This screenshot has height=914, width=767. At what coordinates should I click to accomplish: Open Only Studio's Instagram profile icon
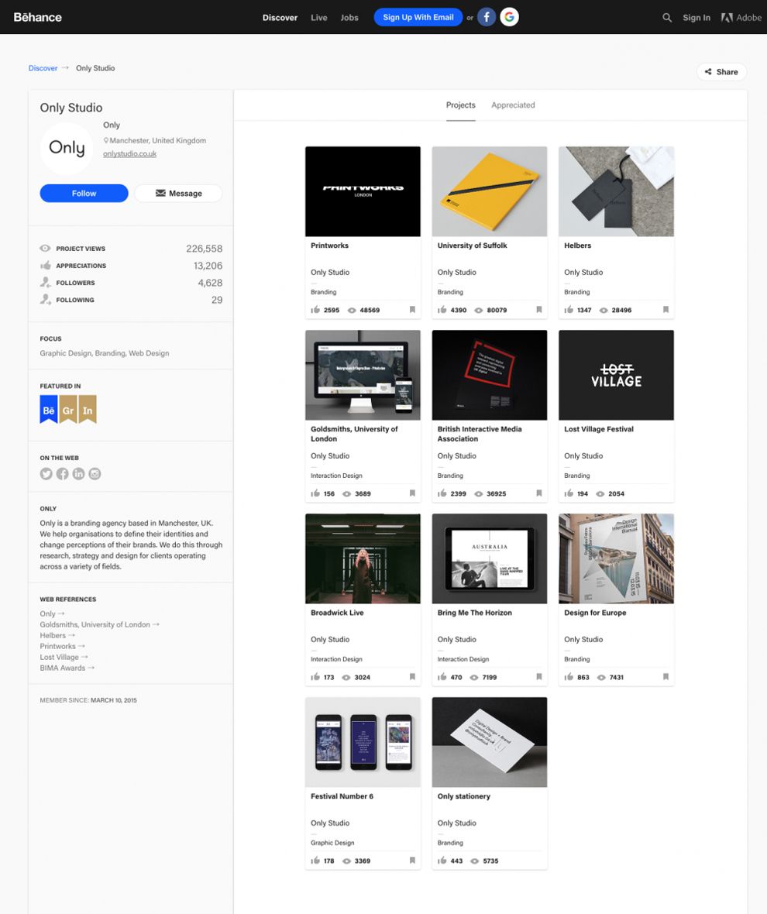[95, 474]
